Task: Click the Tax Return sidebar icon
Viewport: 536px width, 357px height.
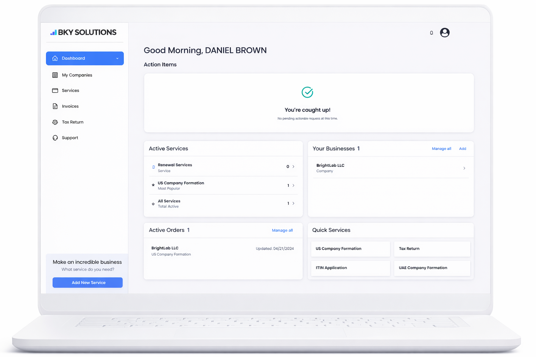Action: 55,122
